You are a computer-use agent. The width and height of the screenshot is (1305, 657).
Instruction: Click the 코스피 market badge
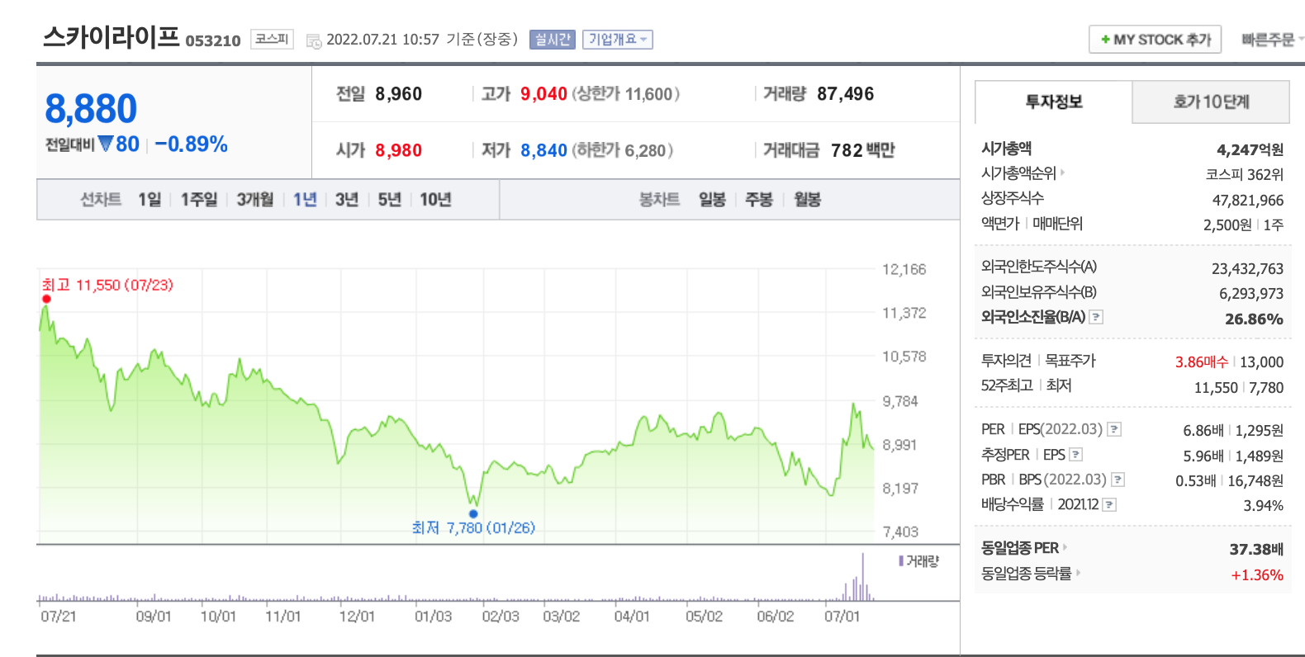(x=272, y=39)
